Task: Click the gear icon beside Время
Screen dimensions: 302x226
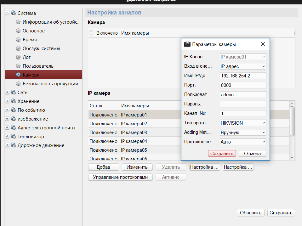Action: [18, 40]
